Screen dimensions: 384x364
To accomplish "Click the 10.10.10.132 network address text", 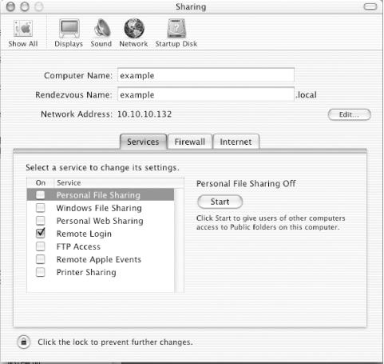I will (144, 114).
